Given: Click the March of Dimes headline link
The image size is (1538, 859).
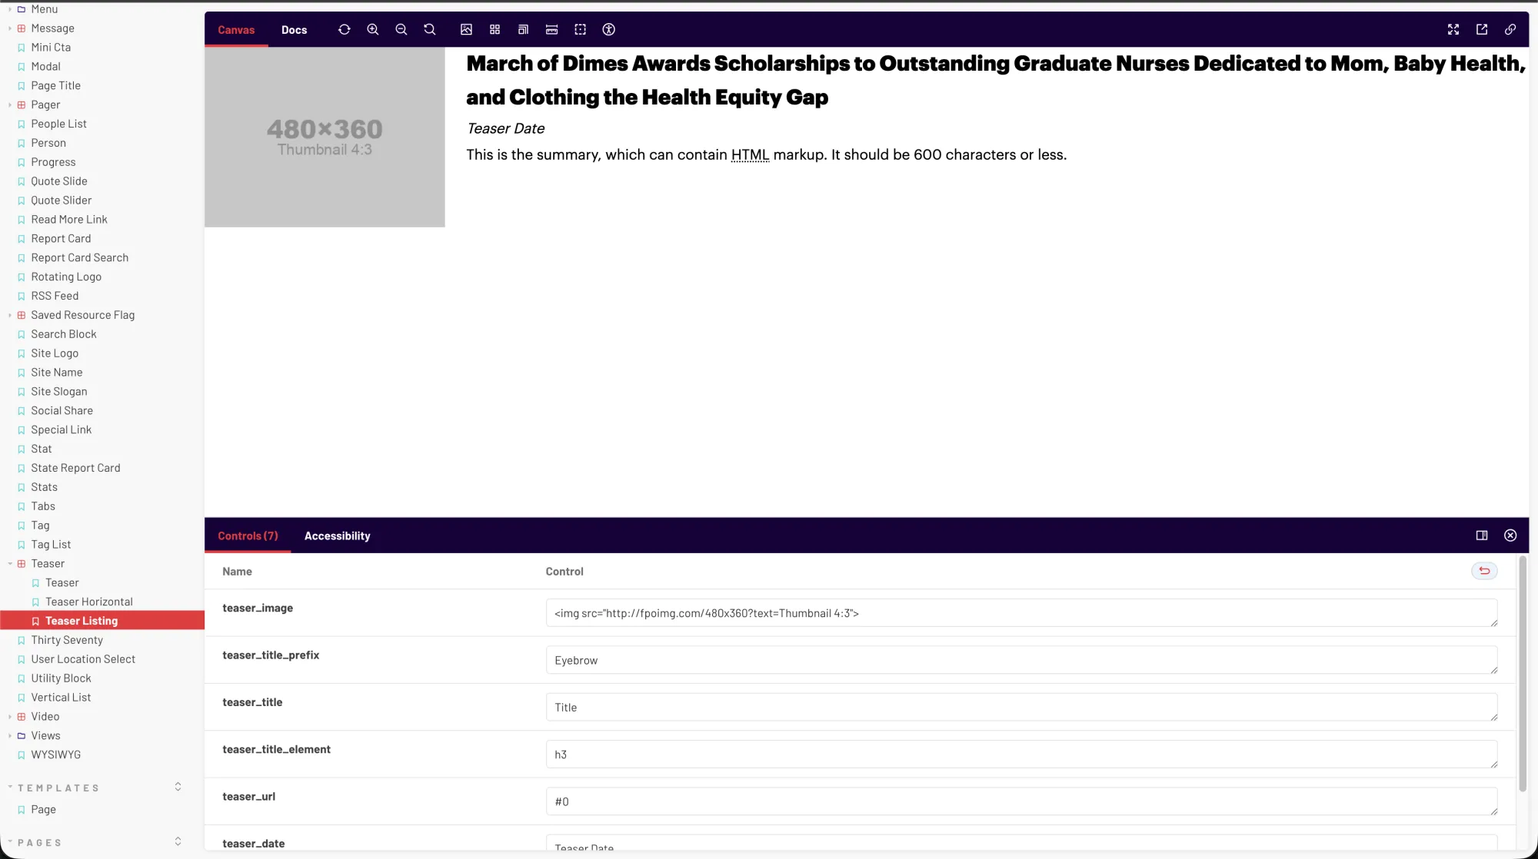Looking at the screenshot, I should tap(996, 80).
